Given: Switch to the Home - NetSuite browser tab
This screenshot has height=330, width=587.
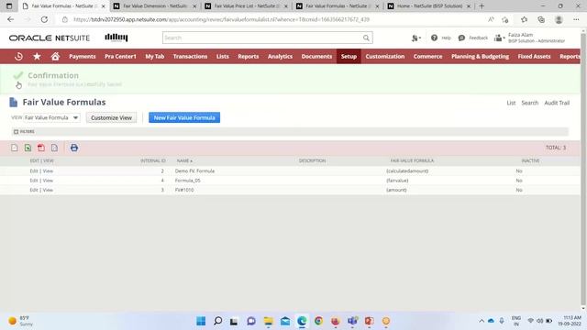Looking at the screenshot, I should click(x=429, y=6).
